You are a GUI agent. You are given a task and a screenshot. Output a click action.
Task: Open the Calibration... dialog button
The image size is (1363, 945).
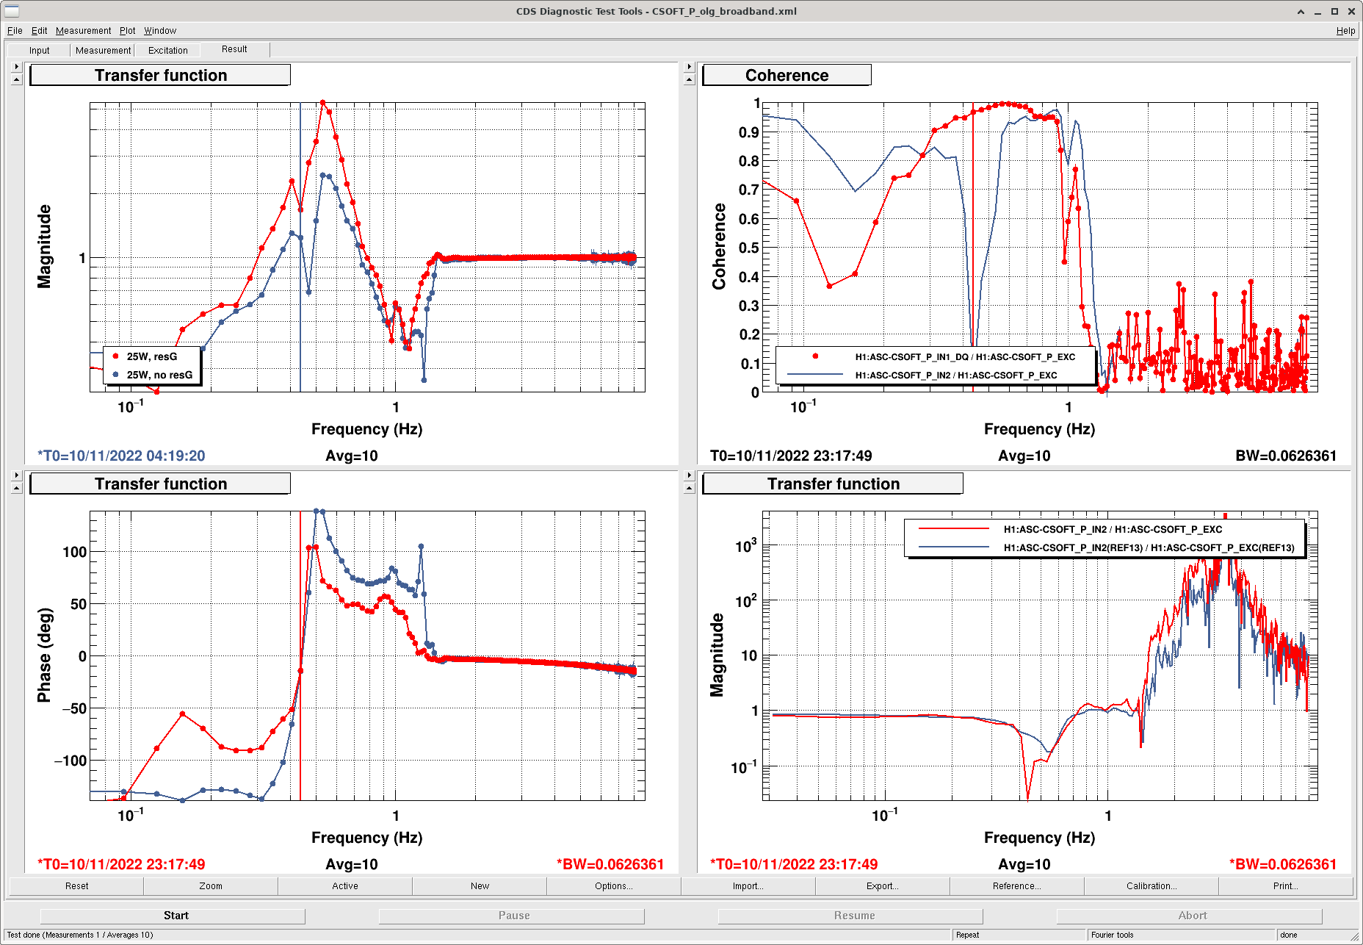point(1151,886)
